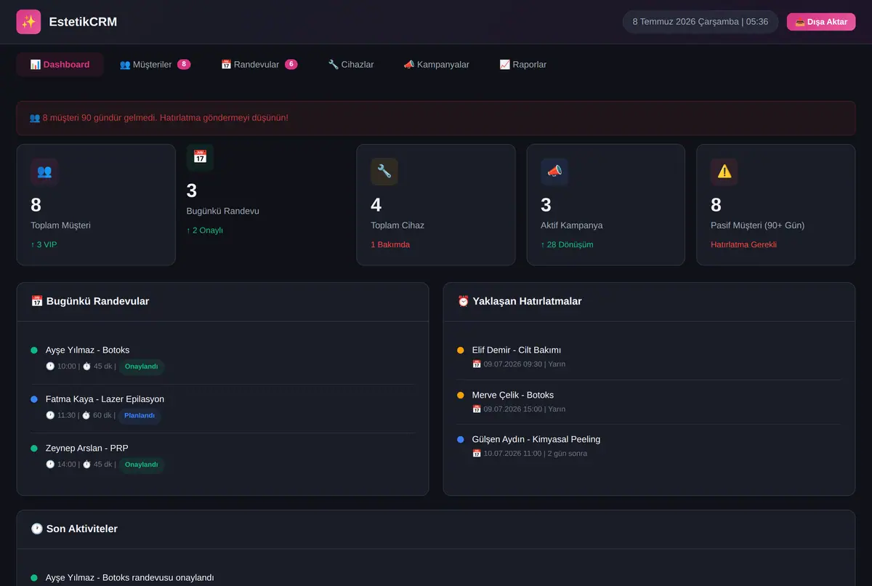Click the alarm clock icon in Yaklaşan Hatırlatmalar header
This screenshot has height=586, width=872.
click(464, 301)
